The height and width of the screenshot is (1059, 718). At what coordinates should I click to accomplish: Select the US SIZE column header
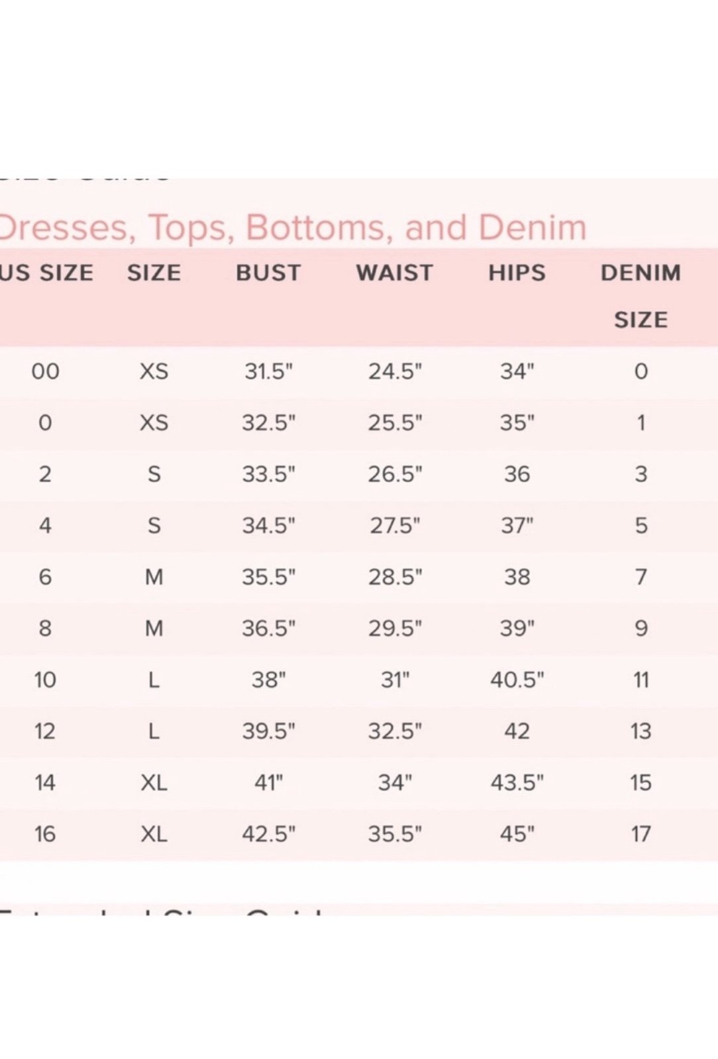46,273
